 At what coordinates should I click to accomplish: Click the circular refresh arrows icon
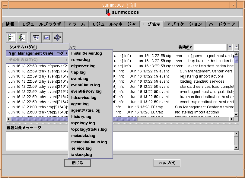(58, 38)
